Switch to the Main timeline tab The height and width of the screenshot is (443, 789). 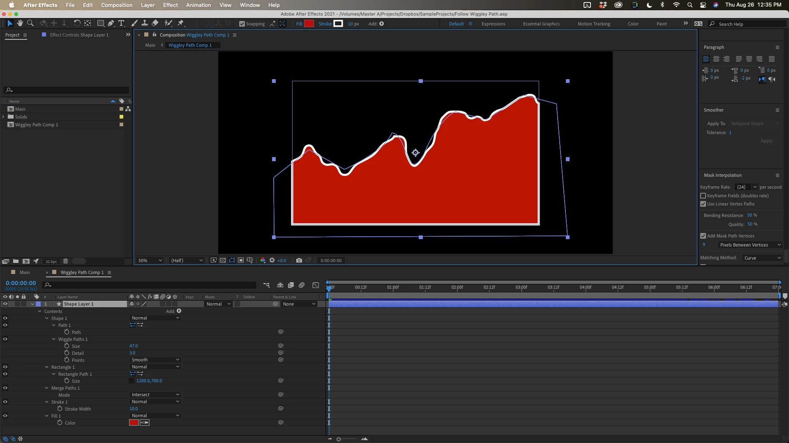[25, 272]
